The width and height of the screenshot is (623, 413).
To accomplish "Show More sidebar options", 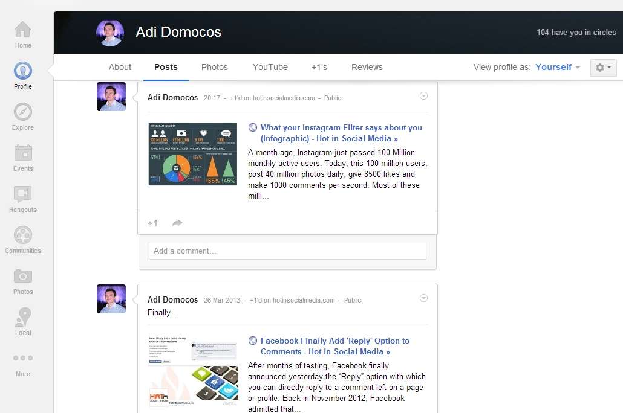I will point(22,365).
